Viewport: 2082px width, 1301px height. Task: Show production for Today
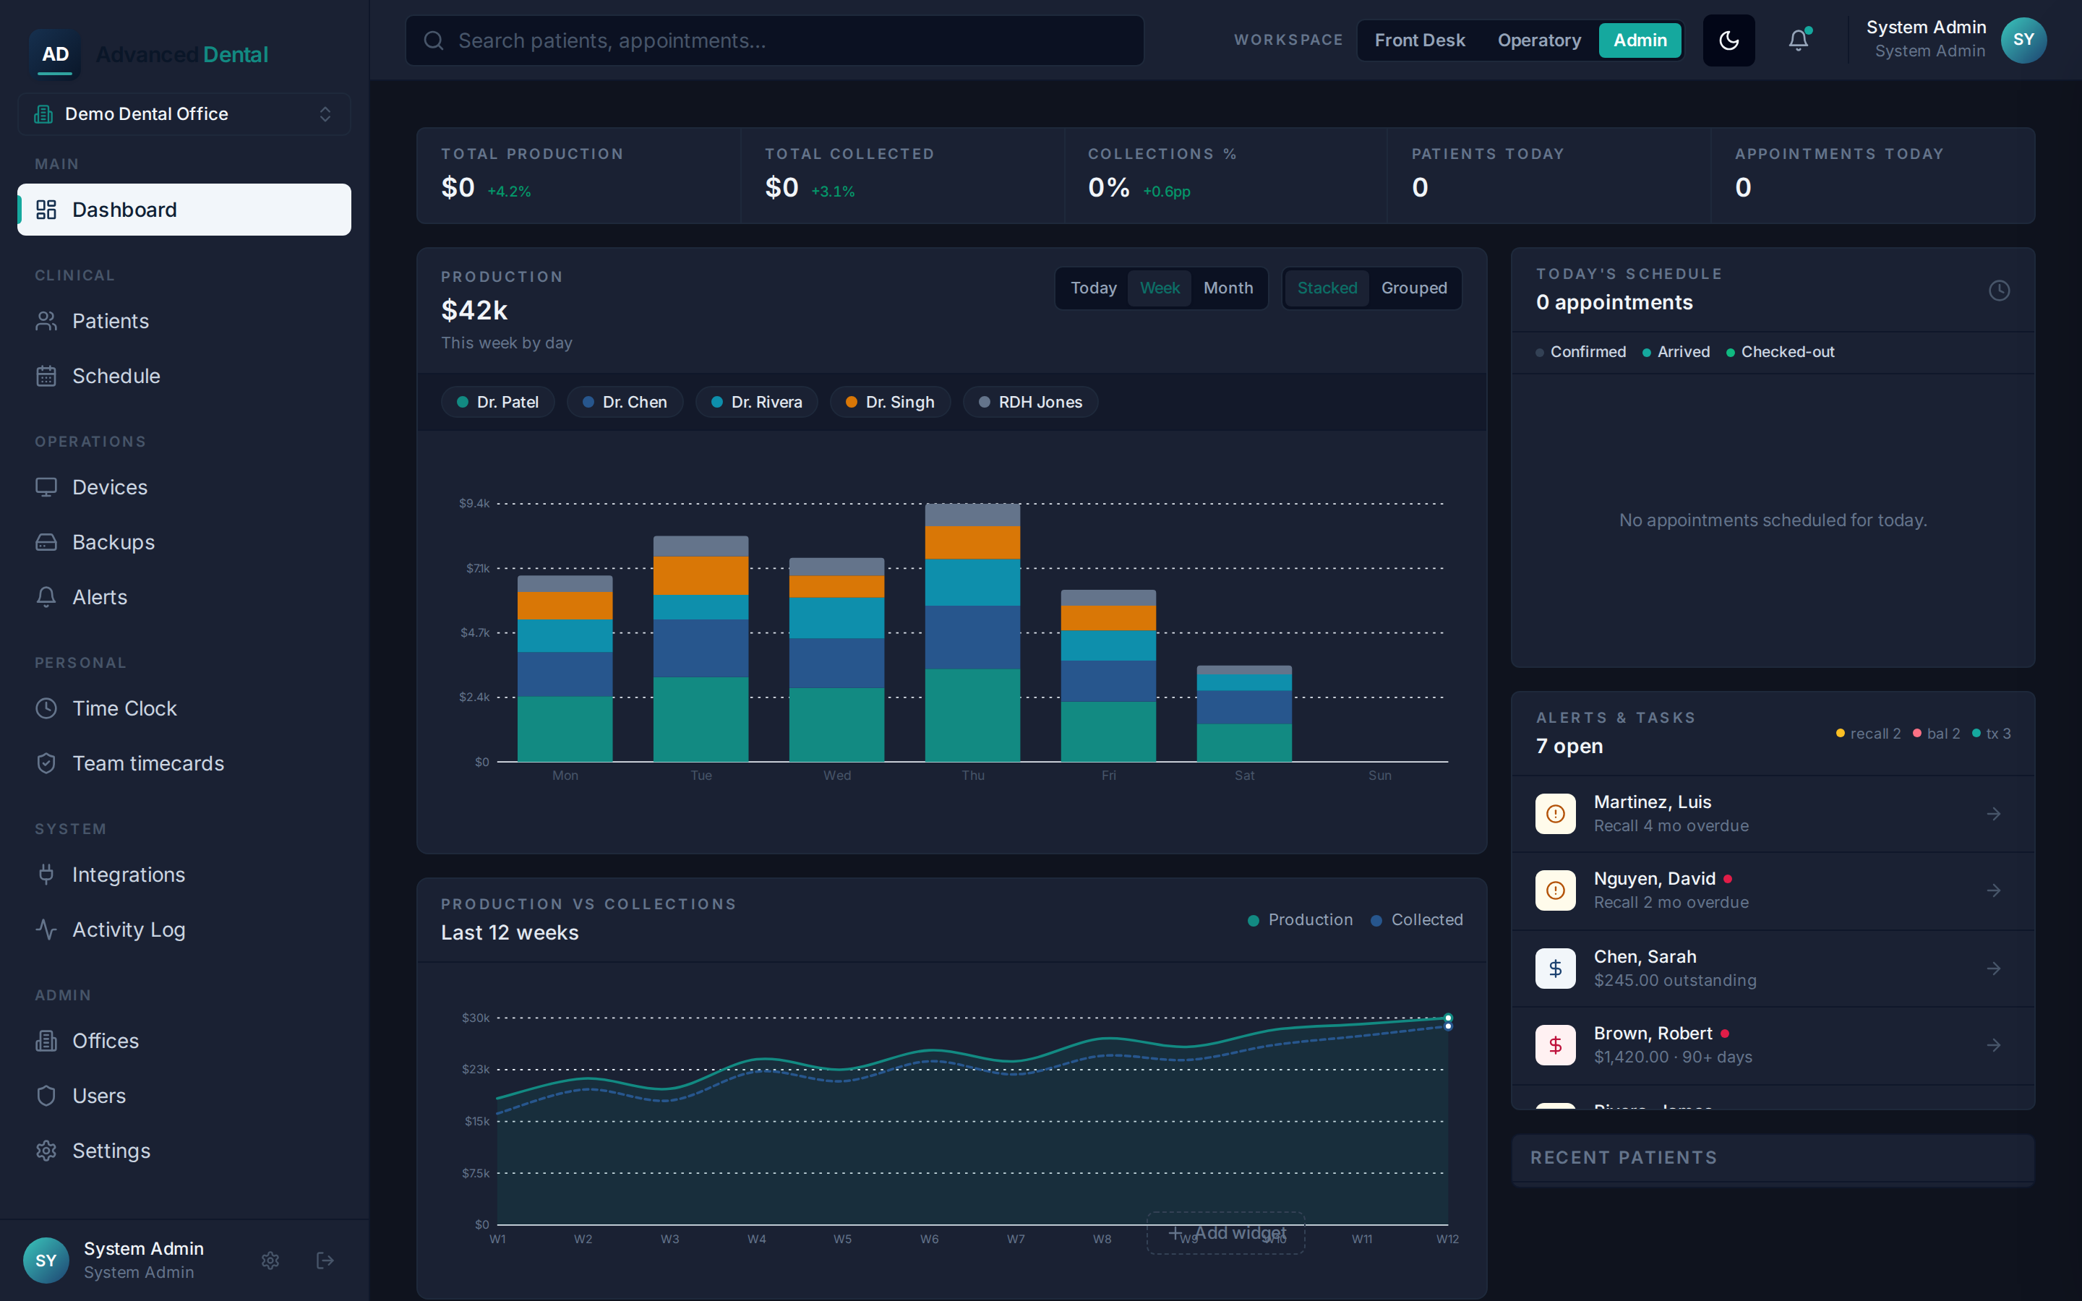[x=1094, y=288]
